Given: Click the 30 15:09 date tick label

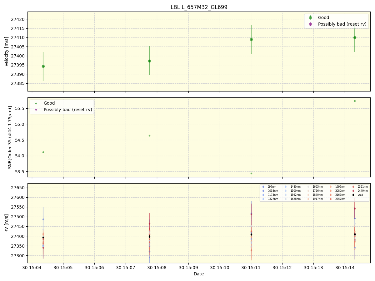Looking at the screenshot, I should 188,268.
